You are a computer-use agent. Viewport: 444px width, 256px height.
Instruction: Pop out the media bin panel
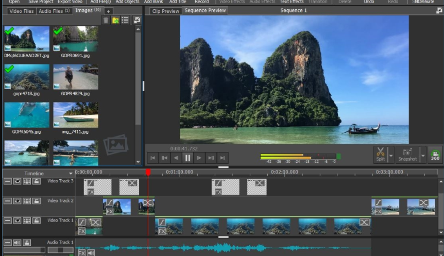coord(137,20)
